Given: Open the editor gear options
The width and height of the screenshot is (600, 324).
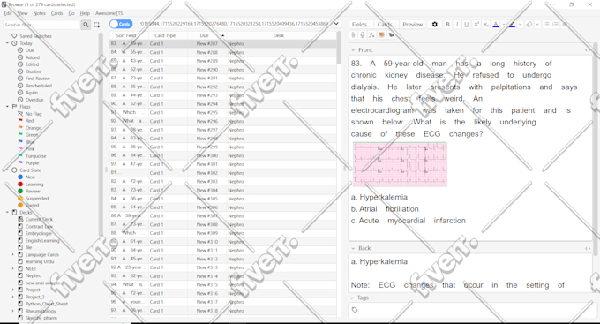Looking at the screenshot, I should click(x=435, y=25).
